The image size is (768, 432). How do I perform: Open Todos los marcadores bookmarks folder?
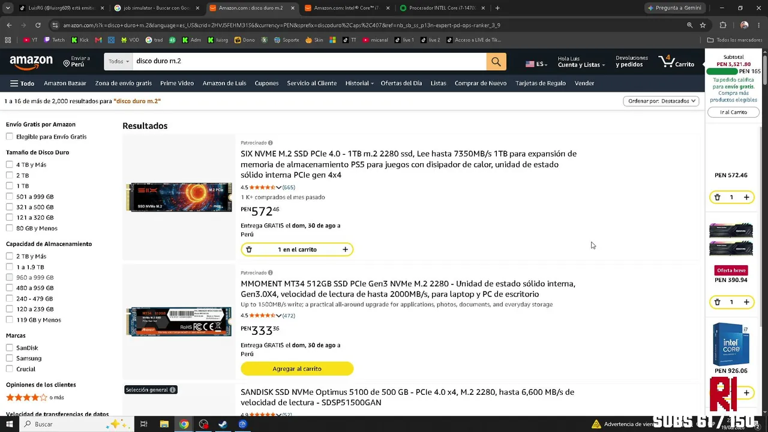[x=734, y=40]
